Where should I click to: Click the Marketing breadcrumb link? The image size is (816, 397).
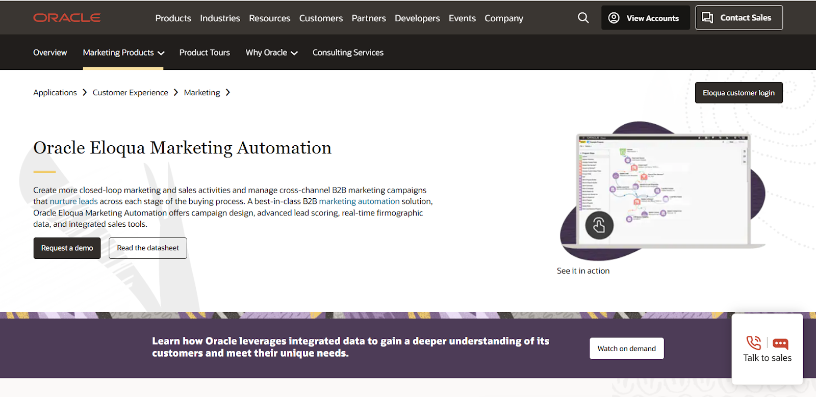pyautogui.click(x=202, y=93)
